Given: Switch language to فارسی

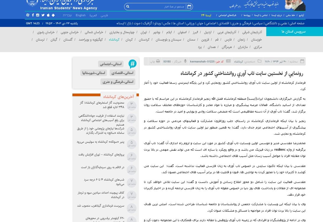Looking at the screenshot, I should pyautogui.click(x=104, y=15).
